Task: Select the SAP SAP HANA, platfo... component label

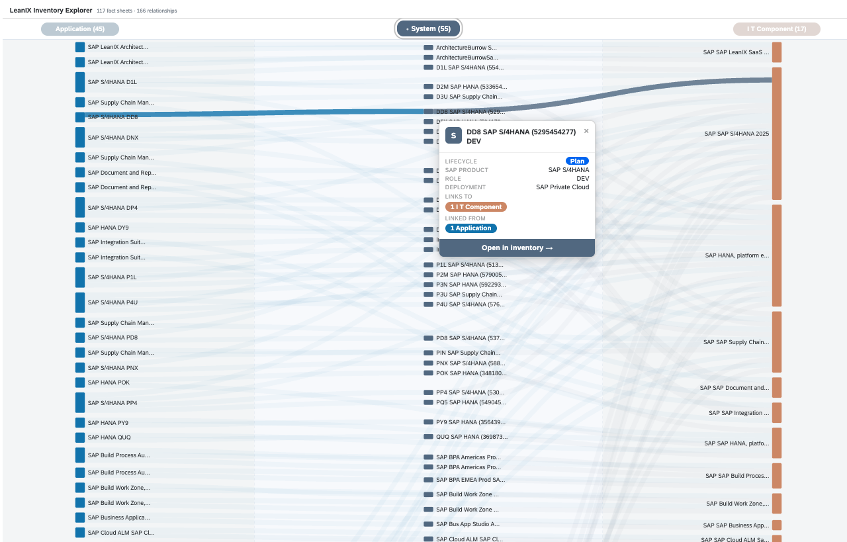Action: point(736,443)
